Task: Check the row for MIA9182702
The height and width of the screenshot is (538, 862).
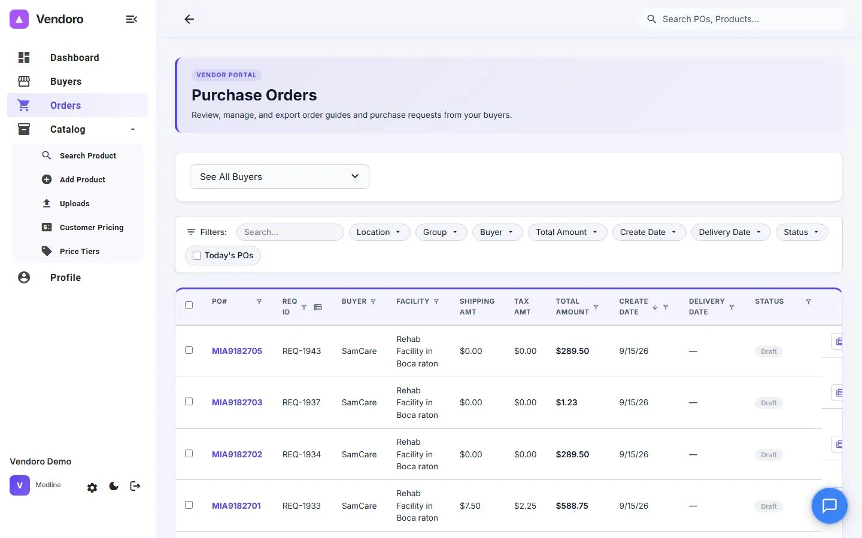Action: point(189,454)
